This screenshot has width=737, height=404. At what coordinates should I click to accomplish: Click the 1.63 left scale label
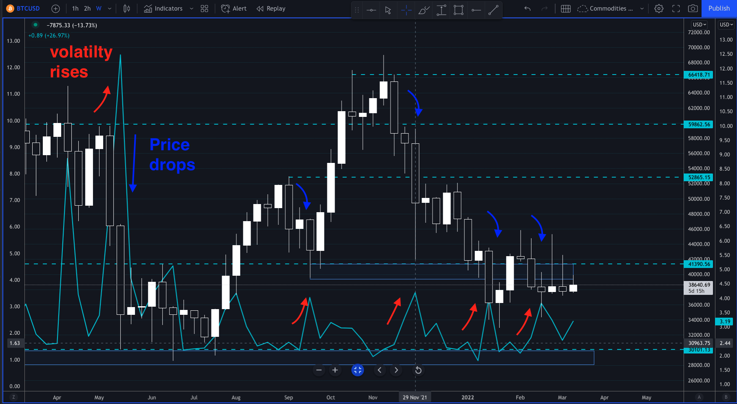[15, 343]
